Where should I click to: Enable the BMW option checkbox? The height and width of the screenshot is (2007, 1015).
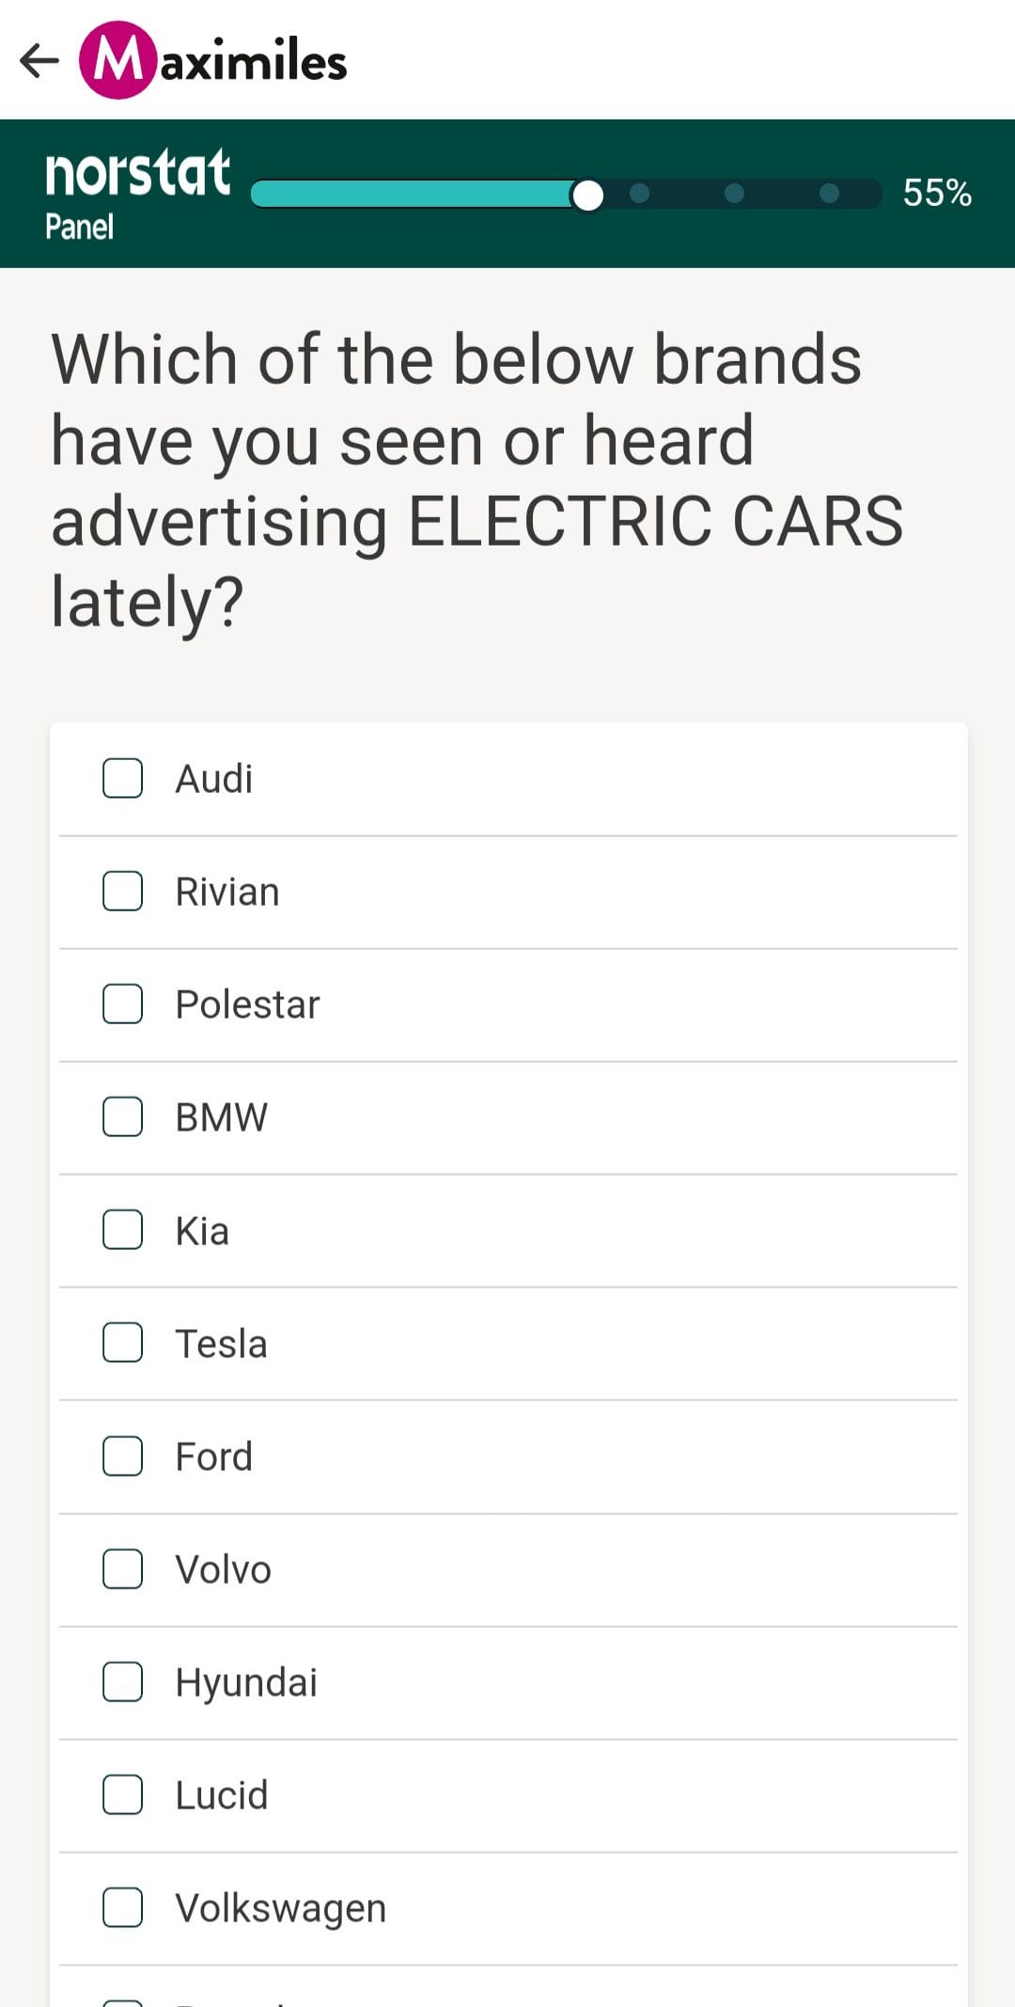pyautogui.click(x=122, y=1117)
